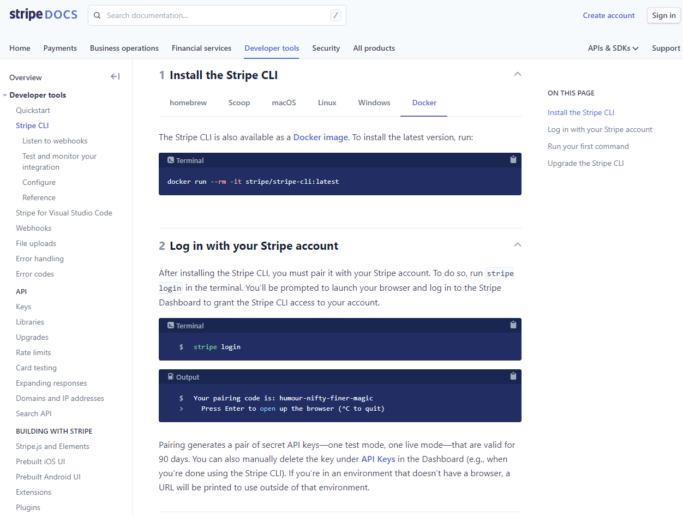Open Reference in the sidebar
The height and width of the screenshot is (516, 683).
tap(39, 197)
